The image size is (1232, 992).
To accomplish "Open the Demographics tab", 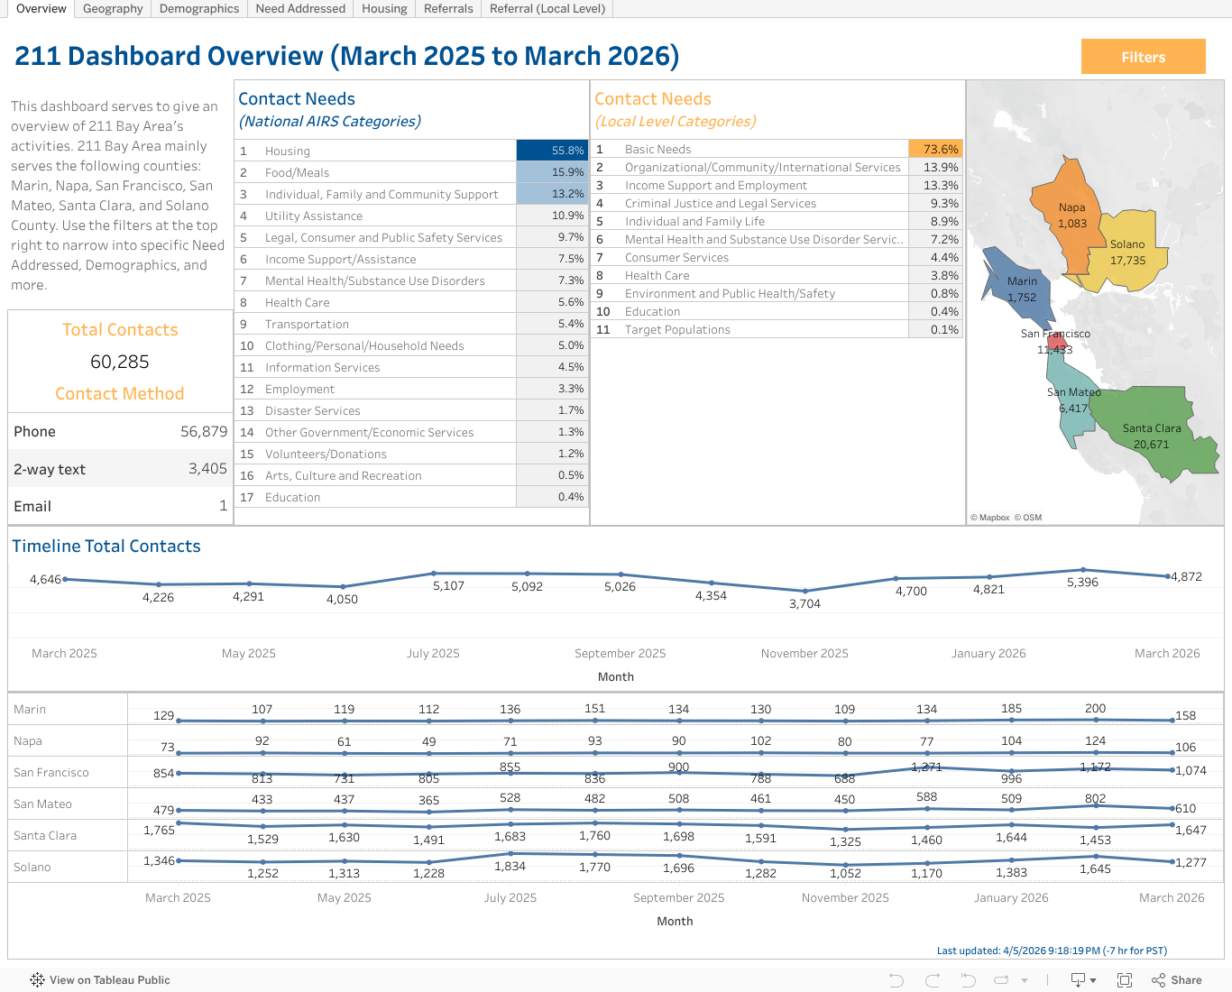I will (198, 8).
